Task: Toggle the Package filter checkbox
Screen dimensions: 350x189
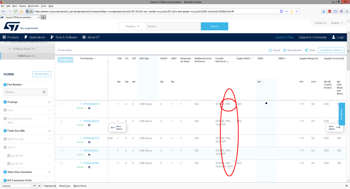Action: coord(5,102)
